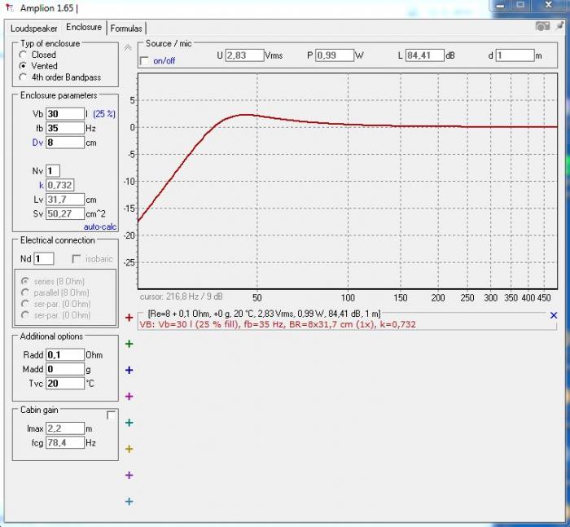Enable the Cabin gain checkbox

(x=112, y=415)
